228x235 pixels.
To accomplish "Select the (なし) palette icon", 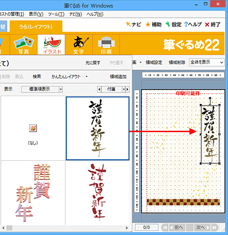I will coord(33,128).
